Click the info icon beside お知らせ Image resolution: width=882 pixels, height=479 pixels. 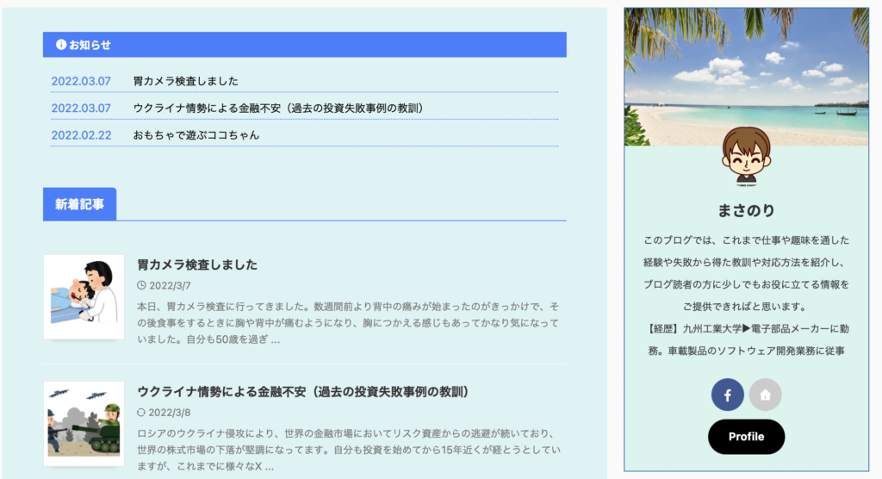point(61,45)
